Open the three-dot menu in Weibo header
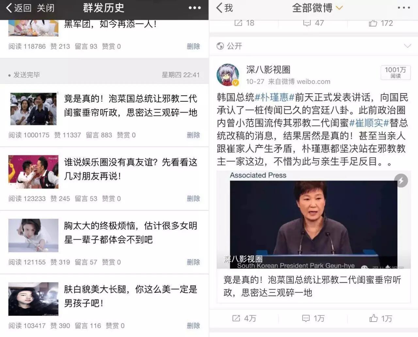Image resolution: width=418 pixels, height=337 pixels. (x=404, y=8)
